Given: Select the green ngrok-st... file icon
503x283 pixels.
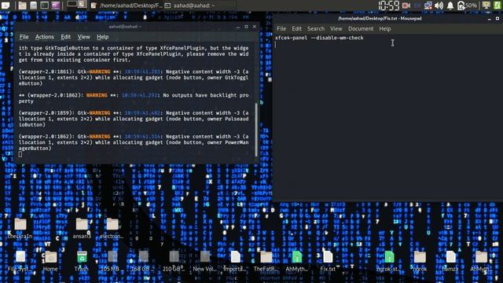Looking at the screenshot, I should coord(389,261).
